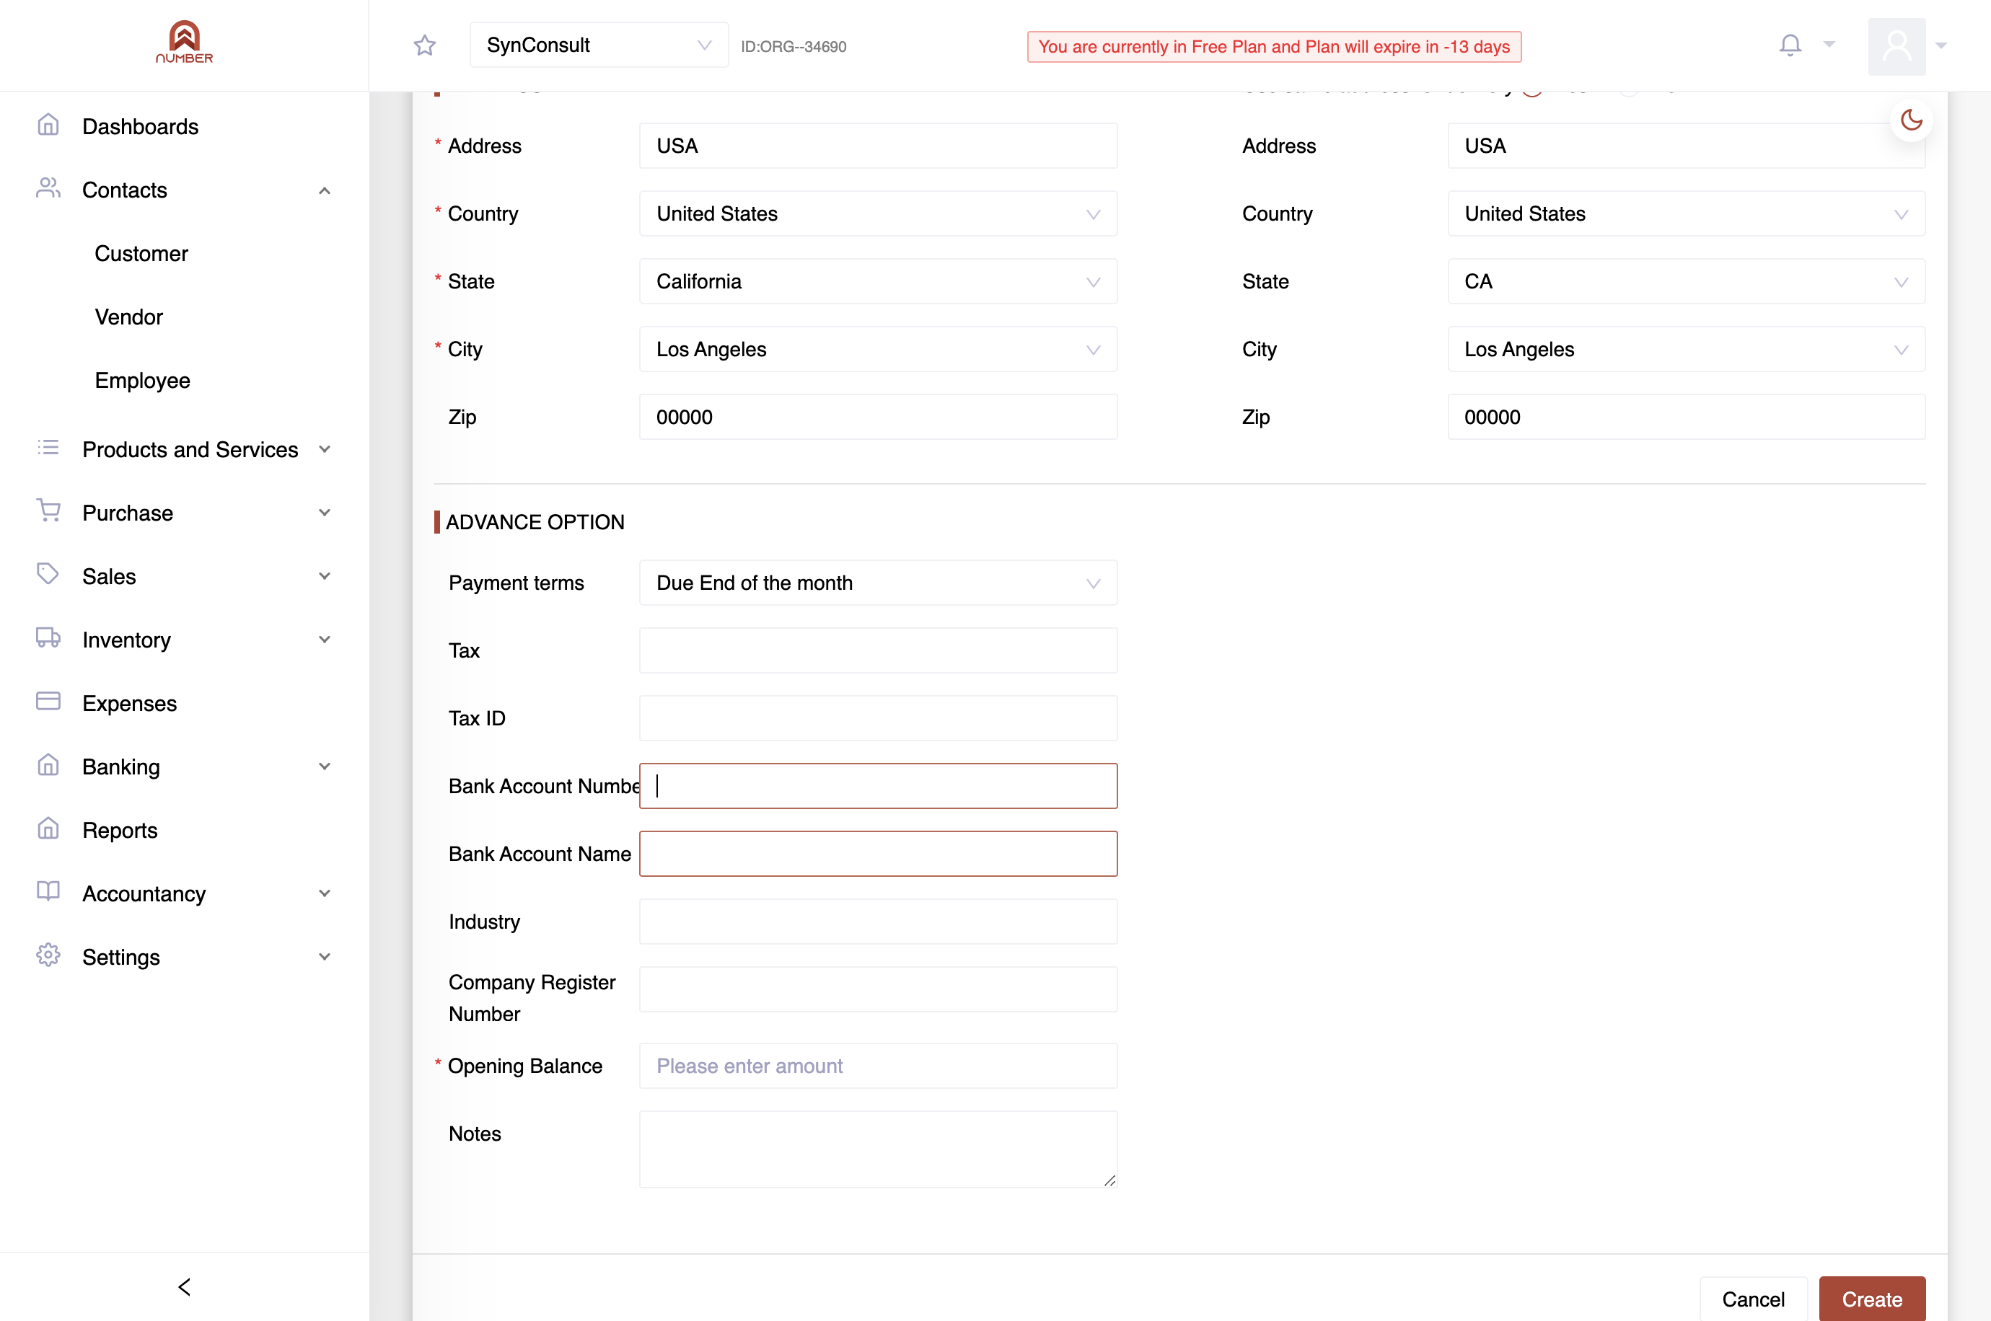Expand the Banking menu chevron
1991x1321 pixels.
325,766
